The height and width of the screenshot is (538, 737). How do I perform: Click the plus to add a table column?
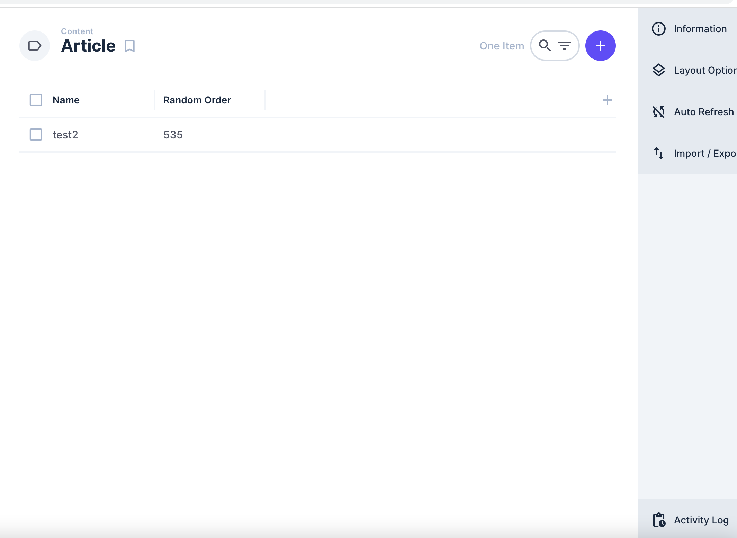(608, 100)
